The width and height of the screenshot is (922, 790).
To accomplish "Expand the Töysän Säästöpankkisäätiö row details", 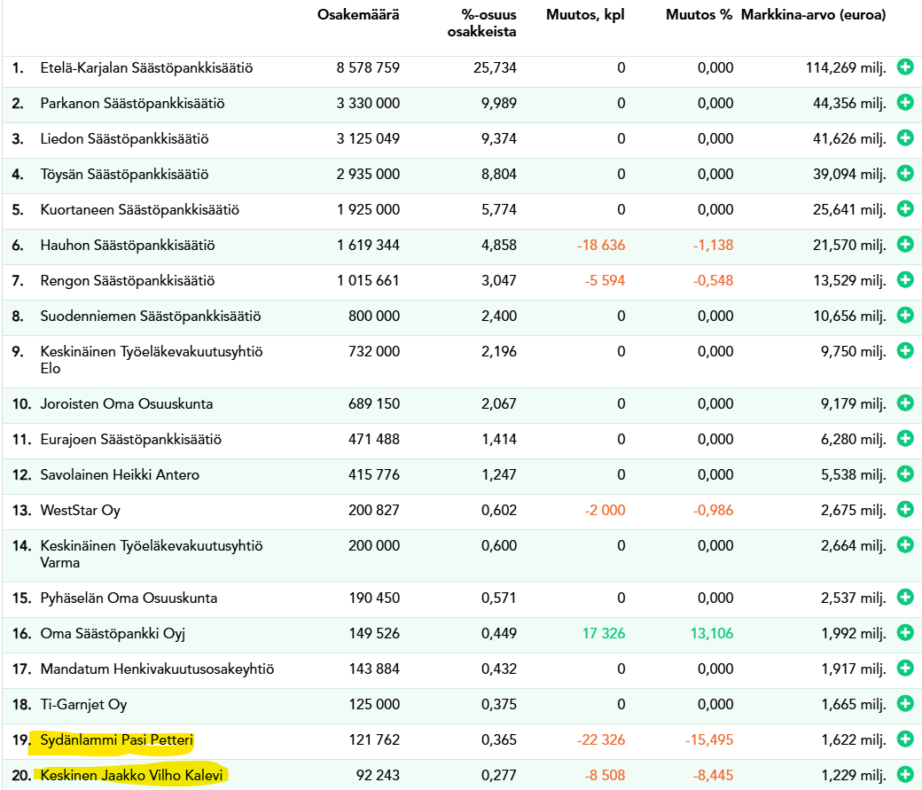I will pos(905,174).
